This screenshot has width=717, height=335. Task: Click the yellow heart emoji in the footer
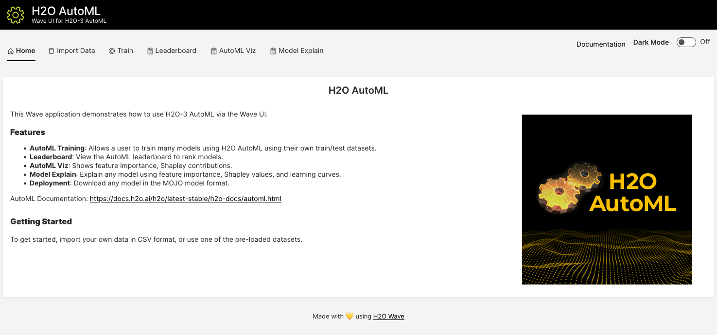click(349, 316)
